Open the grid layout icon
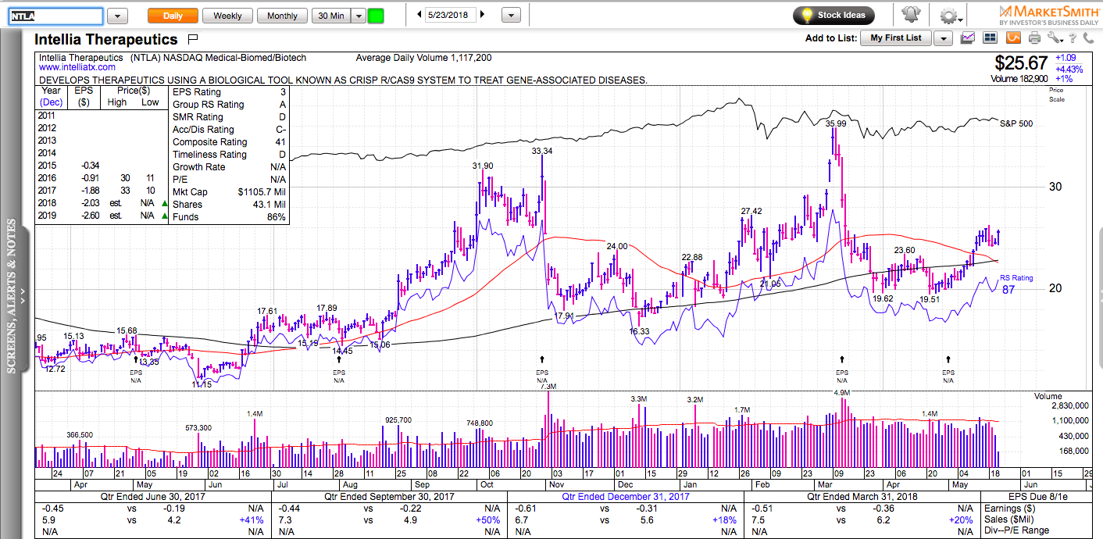Viewport: 1103px width, 539px height. (x=991, y=37)
